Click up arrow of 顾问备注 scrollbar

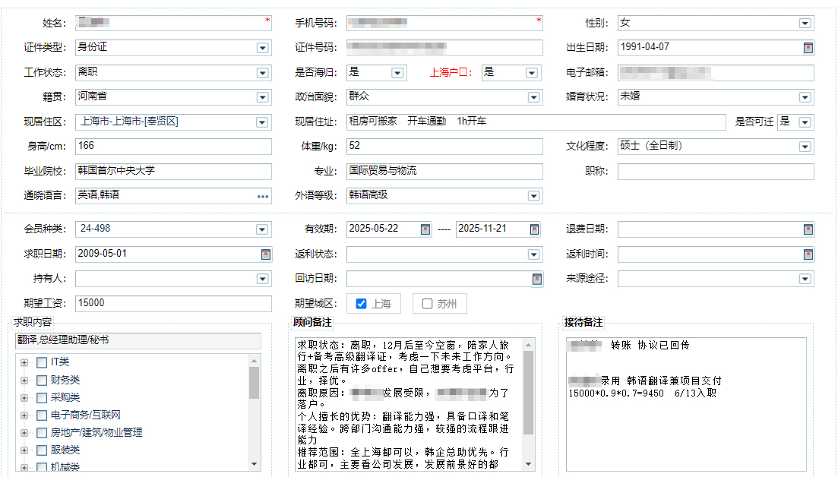(x=528, y=345)
